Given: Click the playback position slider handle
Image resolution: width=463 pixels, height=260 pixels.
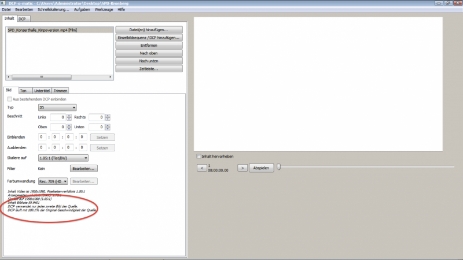Looking at the screenshot, I should [279, 167].
